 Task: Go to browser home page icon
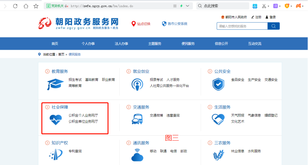(x=26, y=6)
